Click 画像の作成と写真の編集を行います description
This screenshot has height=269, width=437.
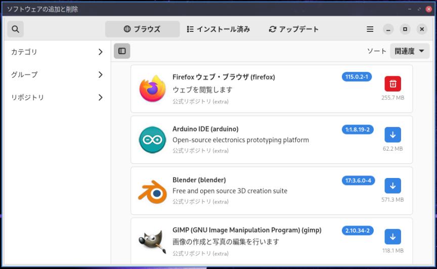click(x=226, y=242)
